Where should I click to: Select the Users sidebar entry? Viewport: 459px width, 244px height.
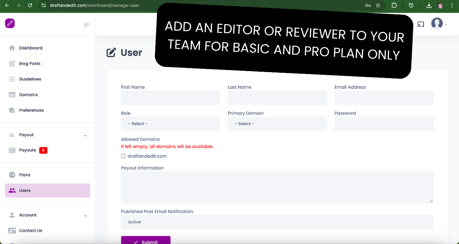[x=48, y=190]
